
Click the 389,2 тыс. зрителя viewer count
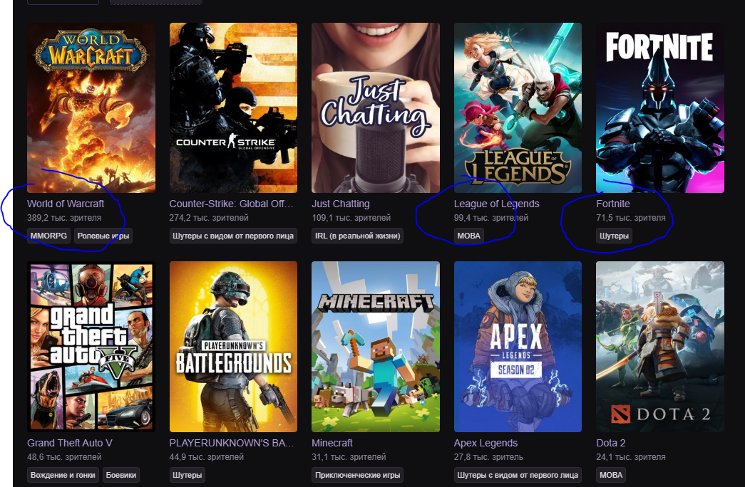pyautogui.click(x=64, y=218)
